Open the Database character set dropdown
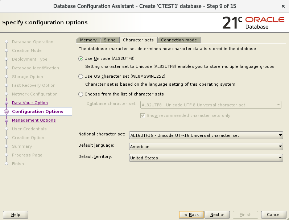This screenshot has width=289, height=220. click(x=211, y=105)
